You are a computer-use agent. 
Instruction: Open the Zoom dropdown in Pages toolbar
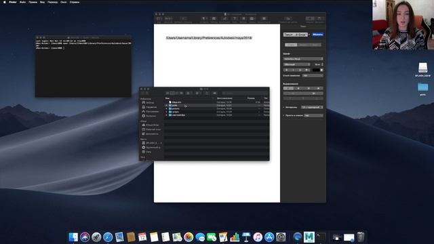[x=168, y=18]
